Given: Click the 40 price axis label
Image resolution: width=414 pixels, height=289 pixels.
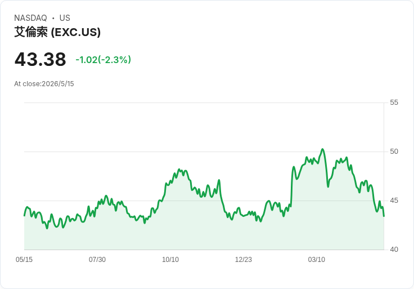Looking at the screenshot, I should 394,250.
